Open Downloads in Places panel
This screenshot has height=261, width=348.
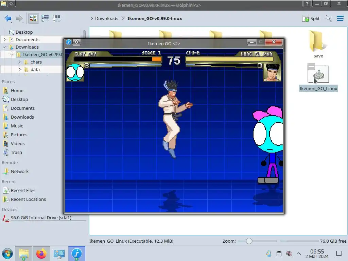pyautogui.click(x=22, y=117)
